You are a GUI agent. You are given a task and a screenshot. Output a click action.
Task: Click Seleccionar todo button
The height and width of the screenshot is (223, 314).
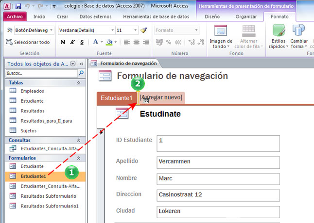click(x=28, y=42)
